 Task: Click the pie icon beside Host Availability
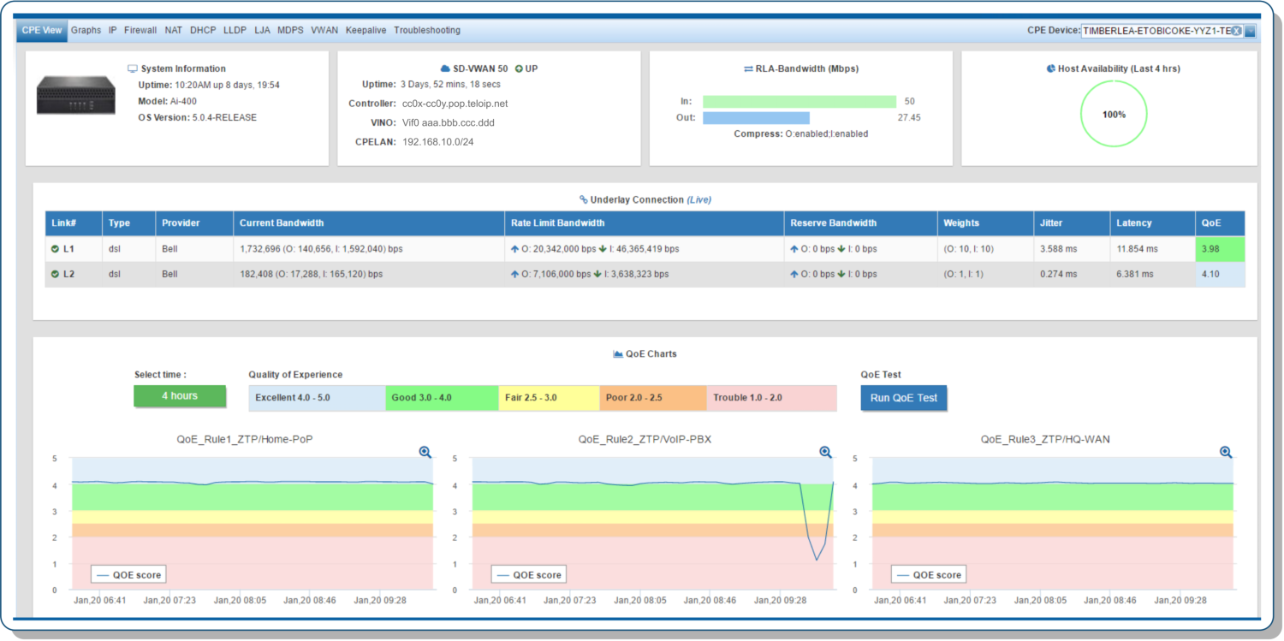[x=1050, y=68]
